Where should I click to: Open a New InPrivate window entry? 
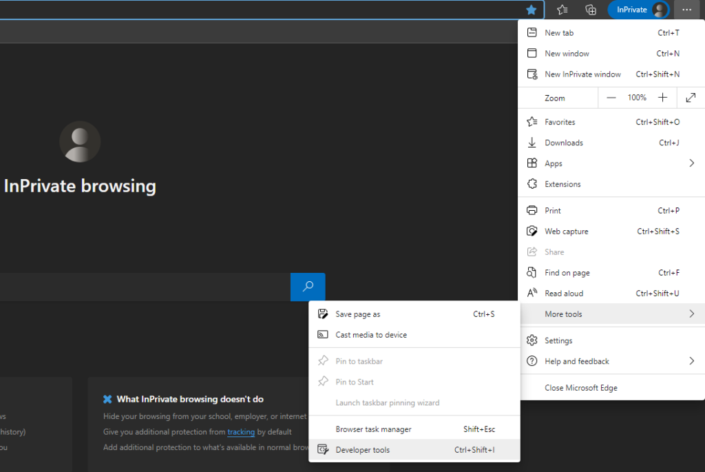(x=612, y=74)
